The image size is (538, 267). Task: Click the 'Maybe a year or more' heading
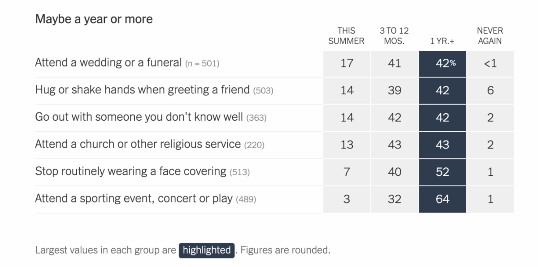point(94,19)
